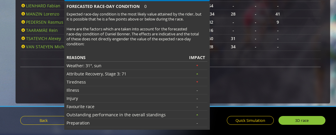Click info icon beside TAARAMÄE Rein
This screenshot has height=135, width=336.
pos(23,30)
